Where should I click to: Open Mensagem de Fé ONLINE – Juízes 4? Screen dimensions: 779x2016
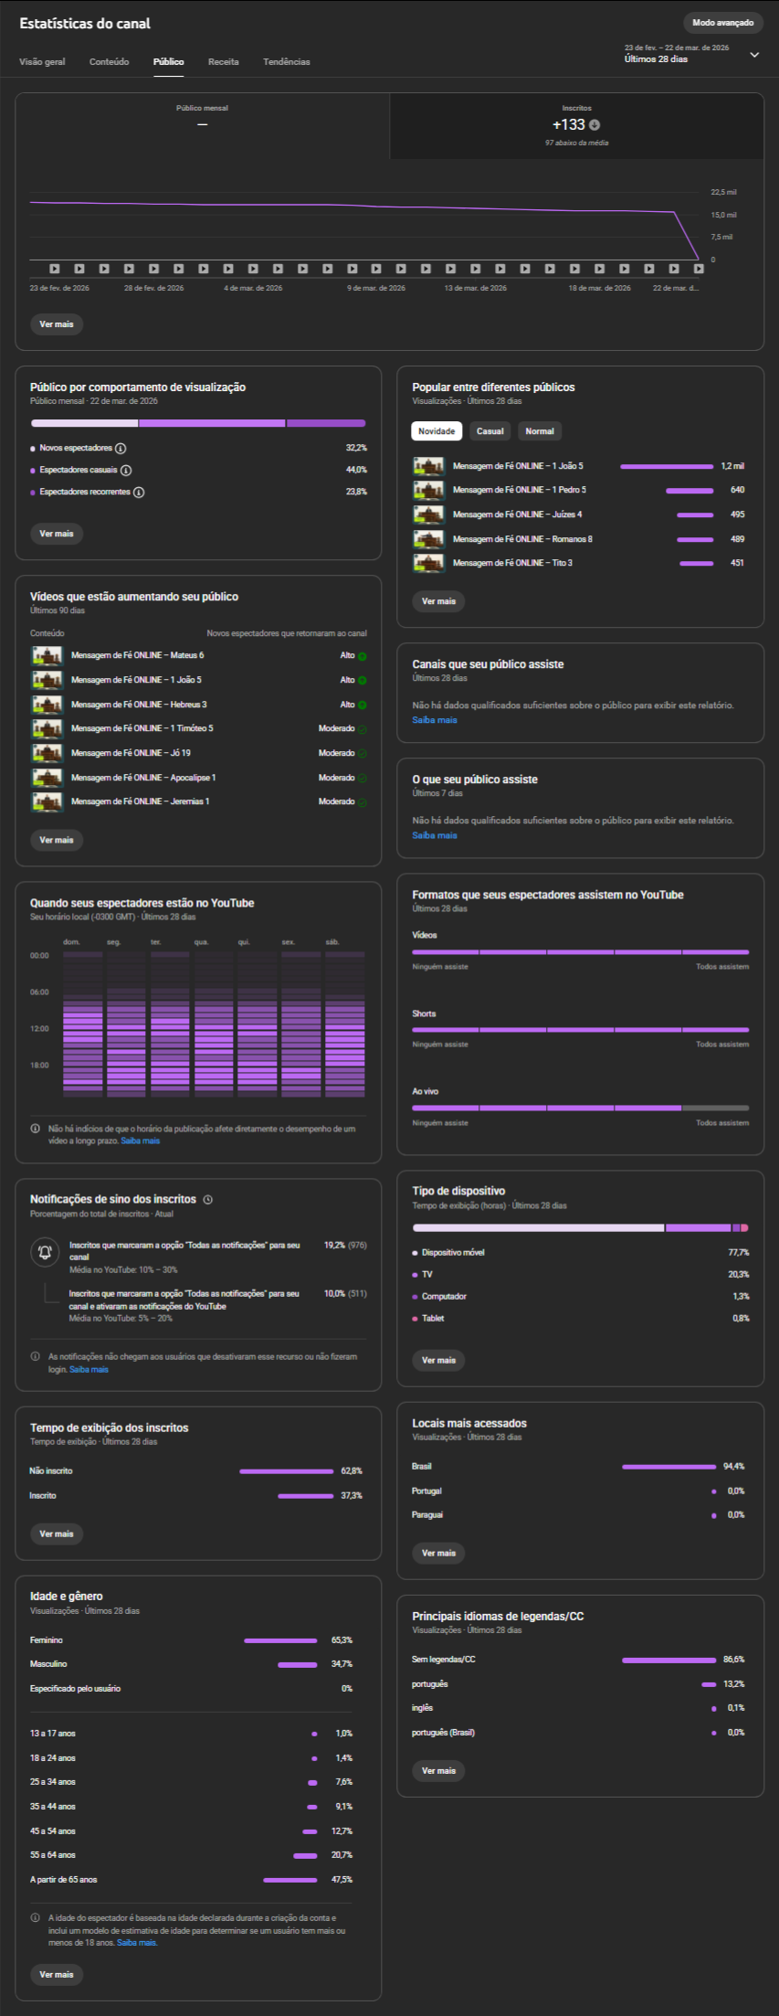pos(517,515)
